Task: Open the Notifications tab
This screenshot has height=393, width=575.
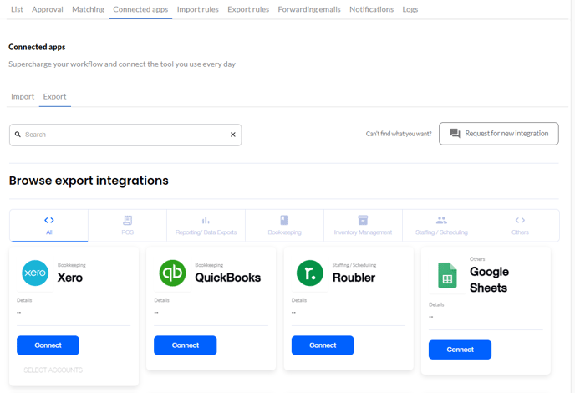Action: (371, 9)
